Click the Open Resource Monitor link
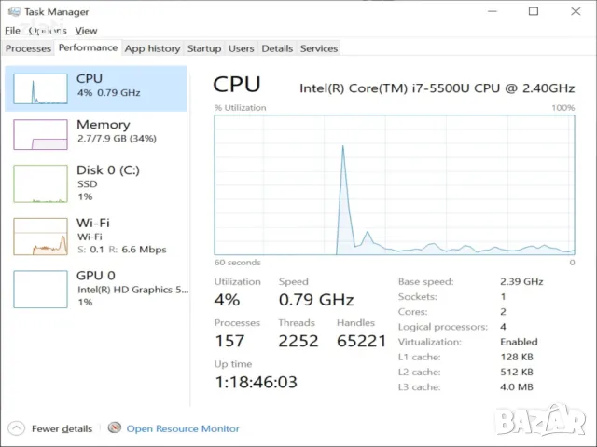Image resolution: width=597 pixels, height=447 pixels. pos(183,428)
